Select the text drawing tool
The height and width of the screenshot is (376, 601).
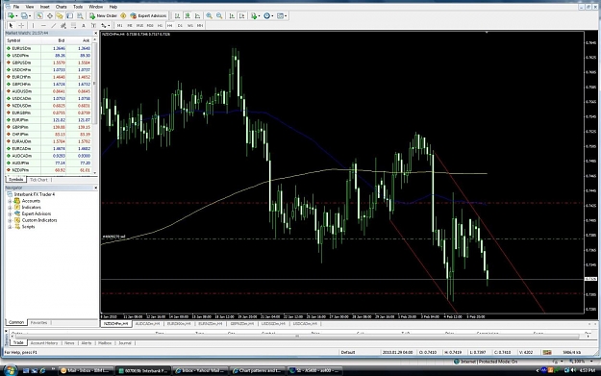click(x=84, y=25)
